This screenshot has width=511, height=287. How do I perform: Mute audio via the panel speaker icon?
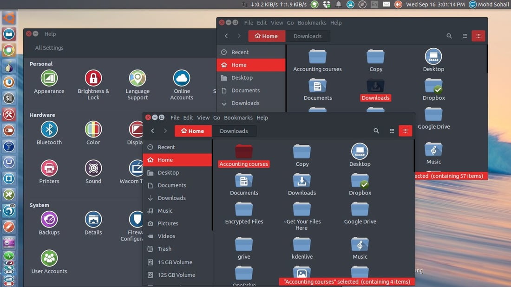[x=398, y=4]
